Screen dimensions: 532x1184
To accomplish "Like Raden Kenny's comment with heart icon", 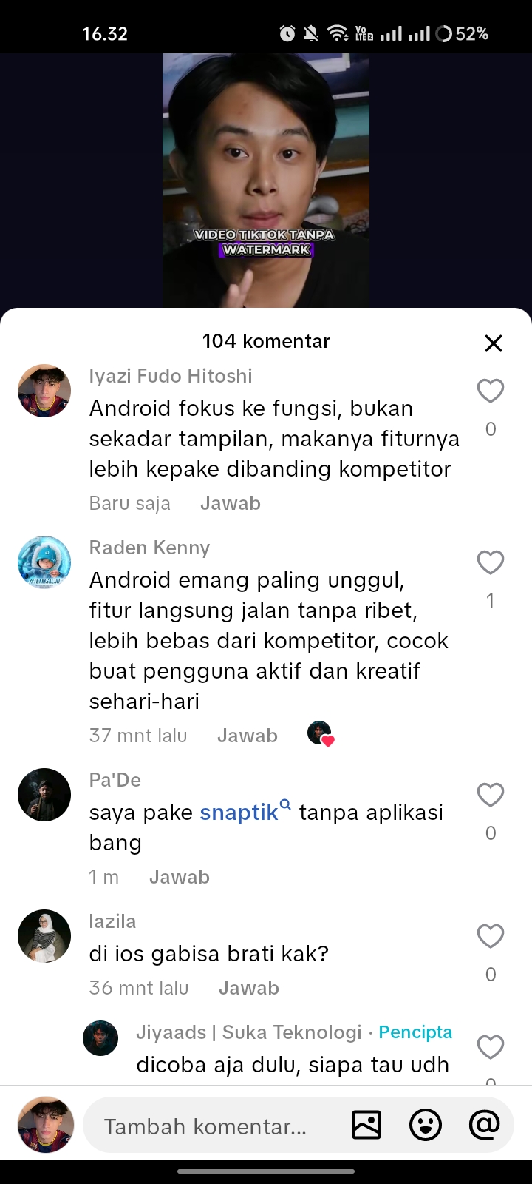I will [x=490, y=562].
